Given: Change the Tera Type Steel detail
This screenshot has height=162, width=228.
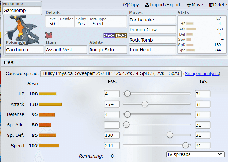Looking at the screenshot, I should tap(98, 21).
